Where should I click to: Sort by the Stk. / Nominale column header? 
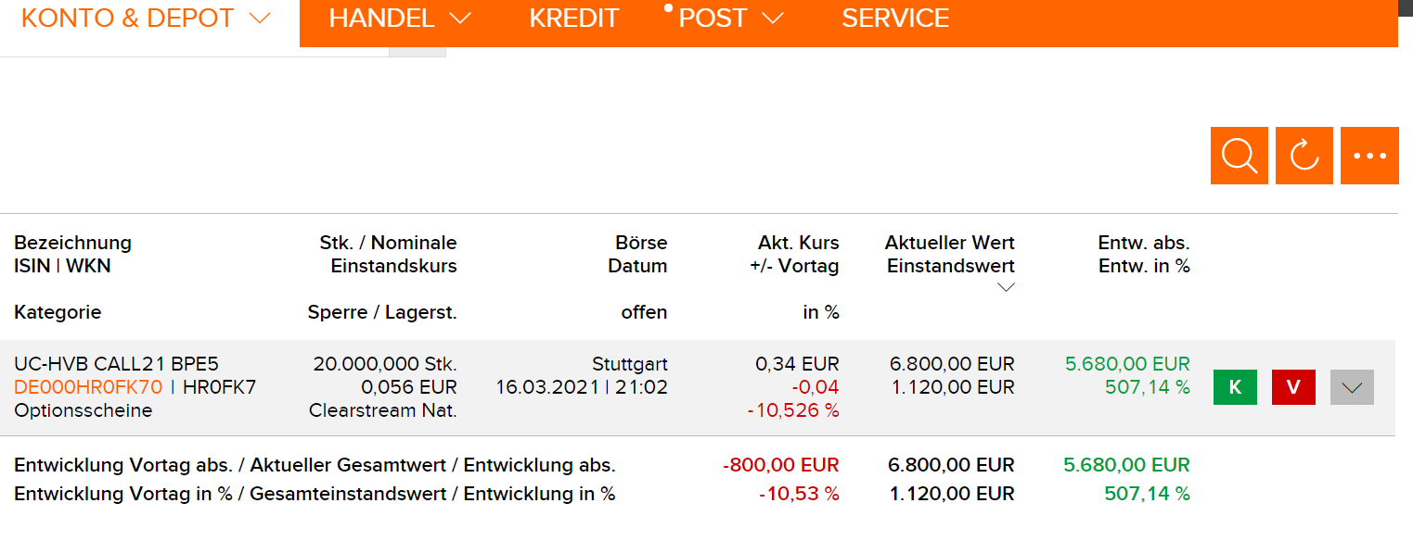click(x=388, y=243)
